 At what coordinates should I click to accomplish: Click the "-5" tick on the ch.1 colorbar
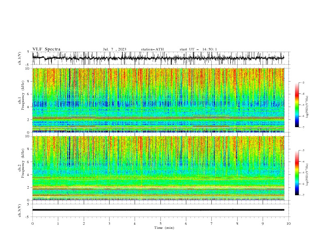(303, 105)
